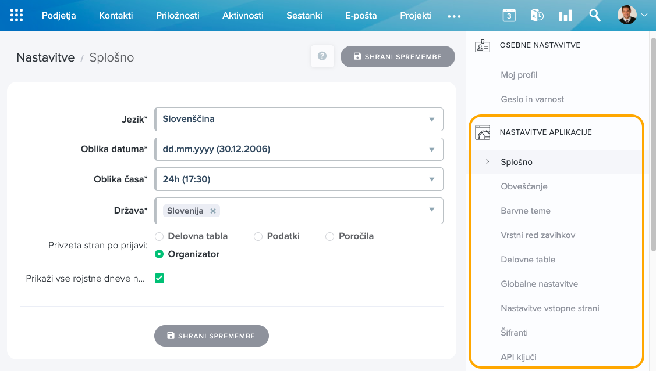This screenshot has width=656, height=371.
Task: Open the calendar icon in the top bar
Action: [509, 16]
